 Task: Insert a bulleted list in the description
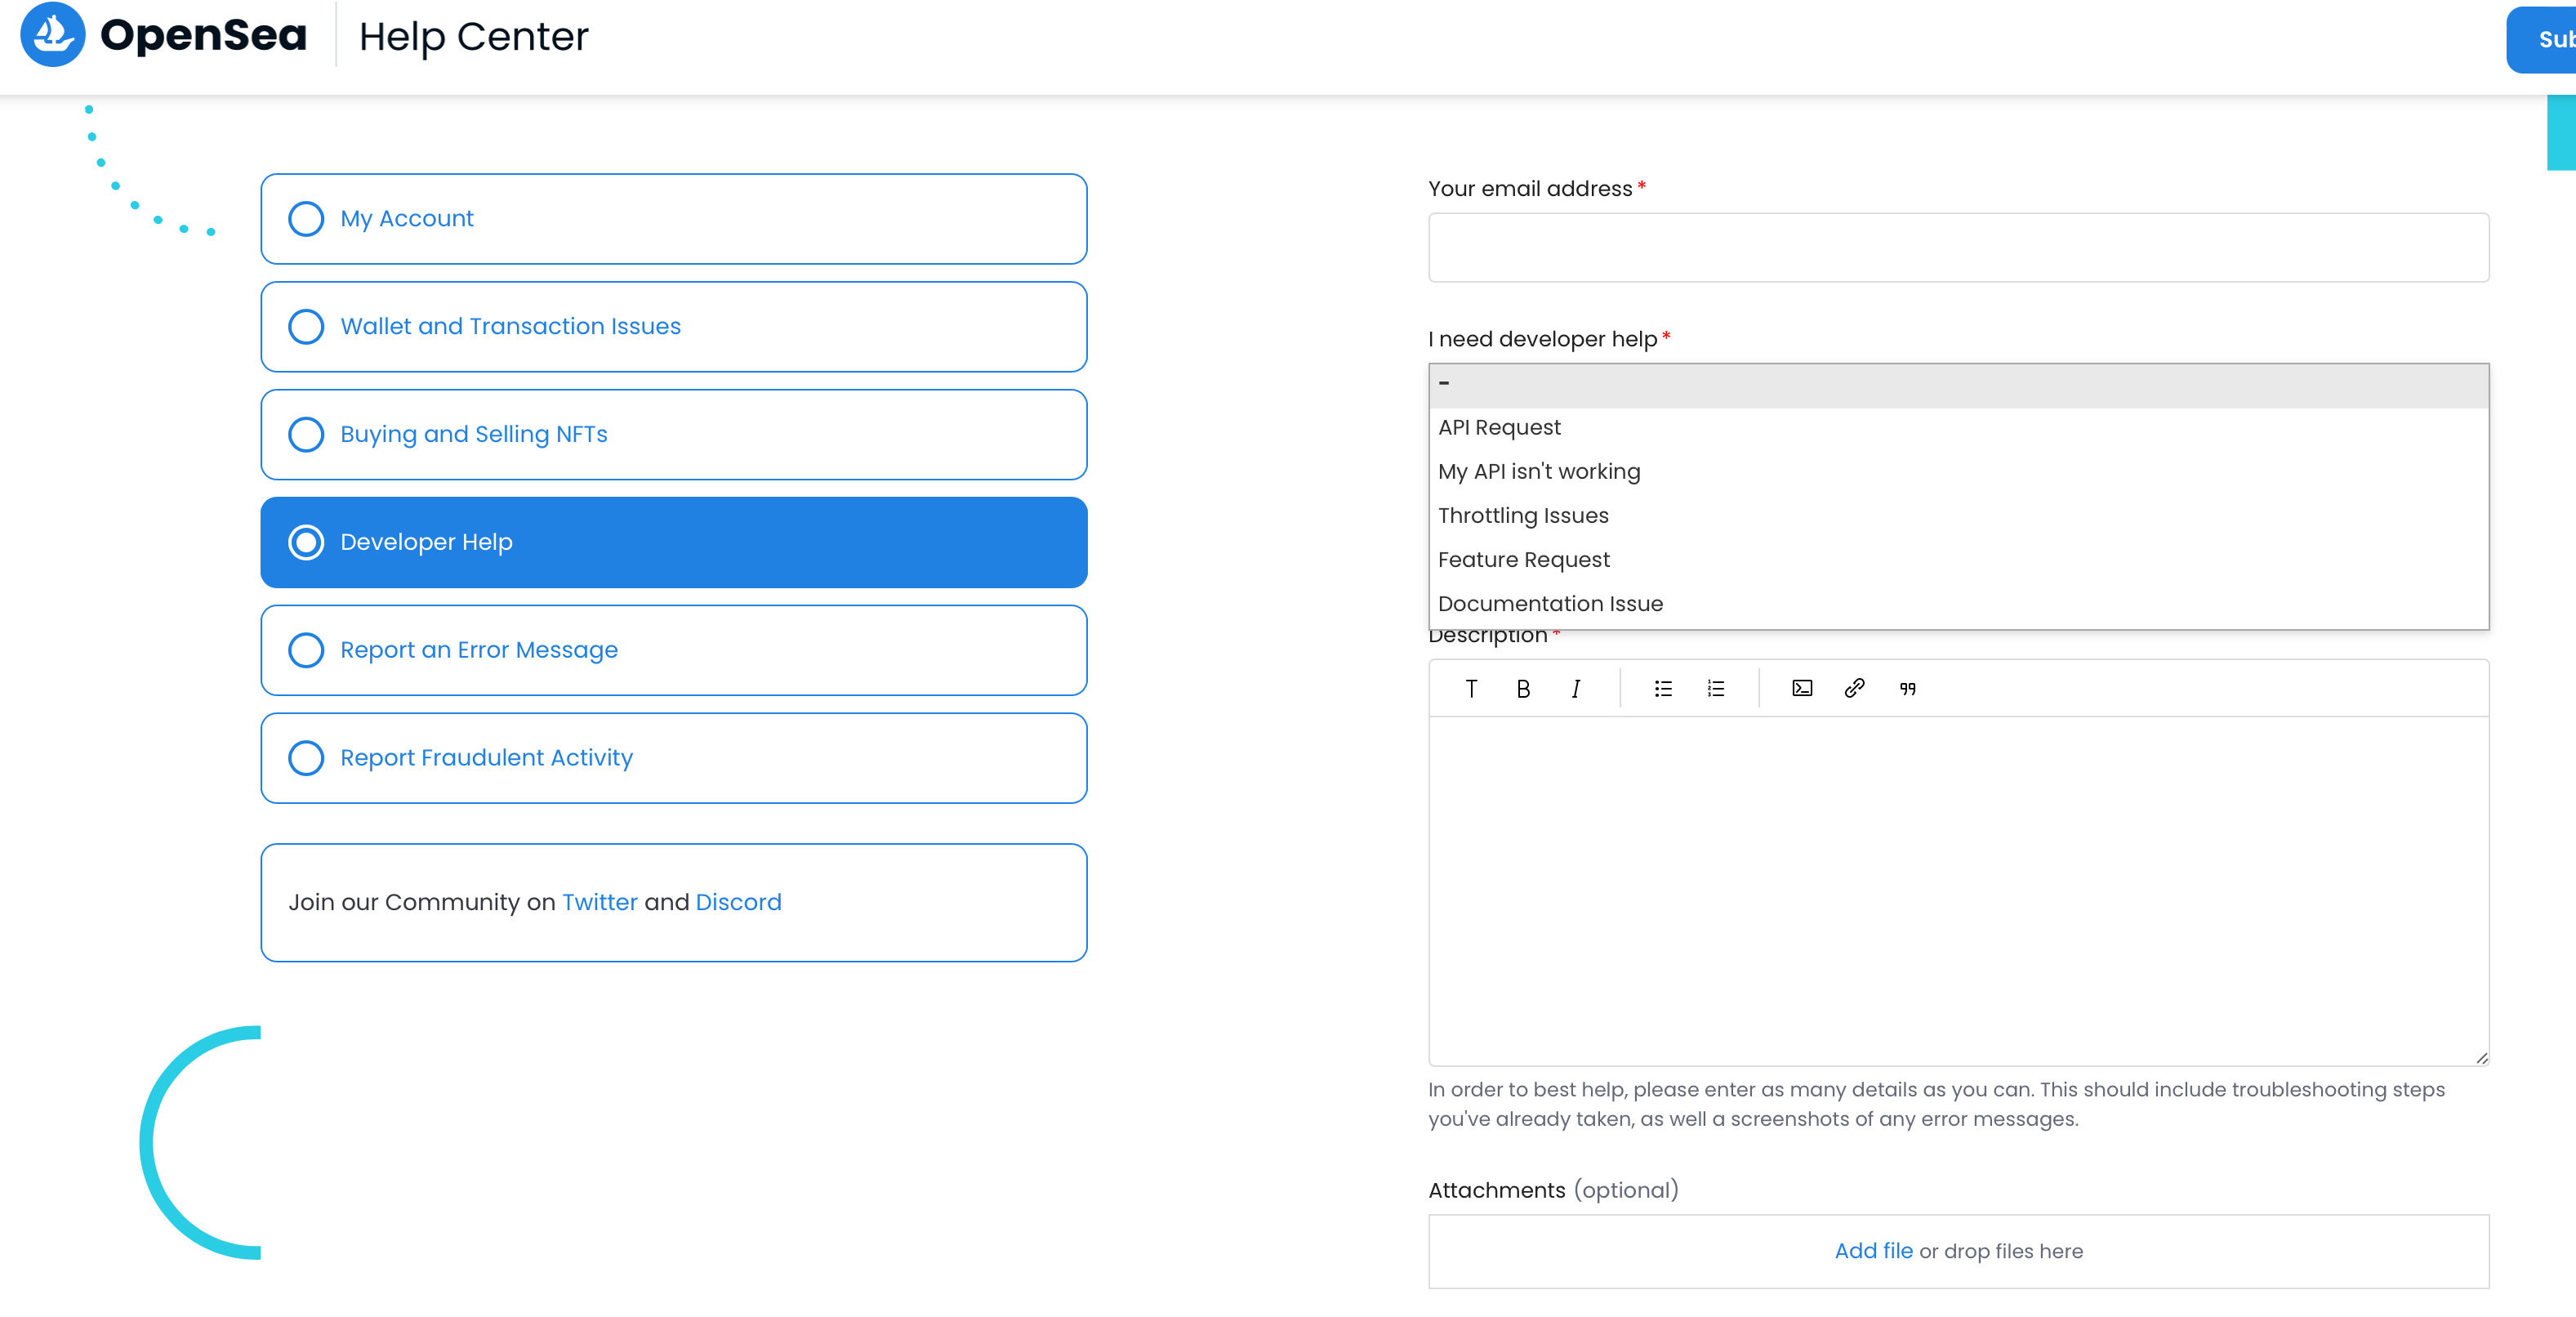point(1662,688)
